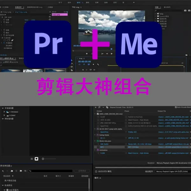The width and height of the screenshot is (191, 191).
Task: Remove selected item with minus in Queue
Action: pos(103,107)
